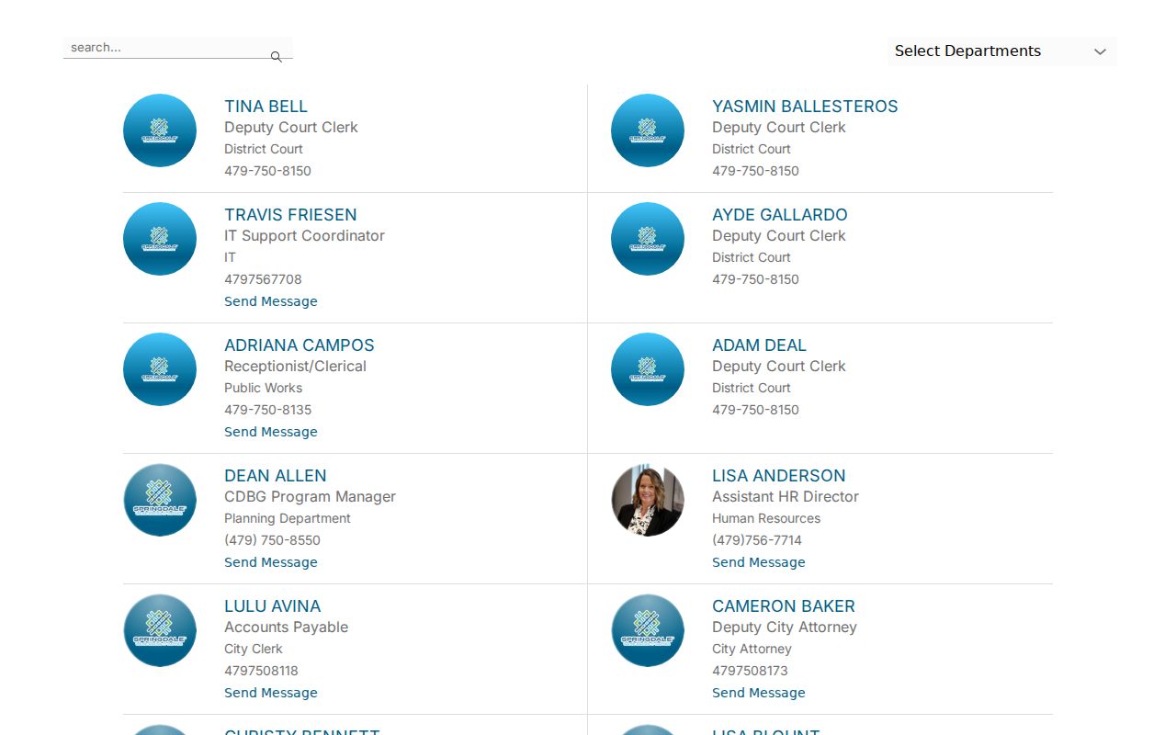This screenshot has height=735, width=1176.
Task: Open the LISA ANDERSON name link
Action: tap(779, 476)
